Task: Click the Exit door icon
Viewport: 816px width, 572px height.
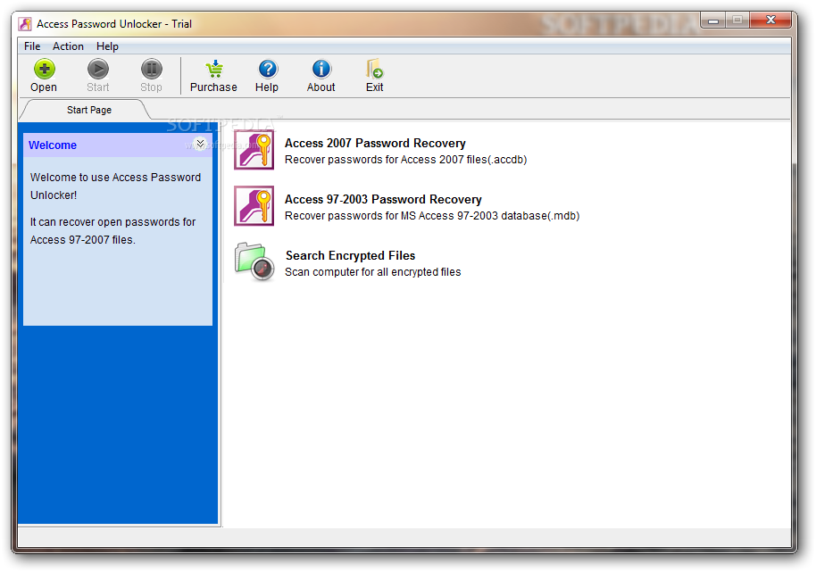Action: point(374,70)
